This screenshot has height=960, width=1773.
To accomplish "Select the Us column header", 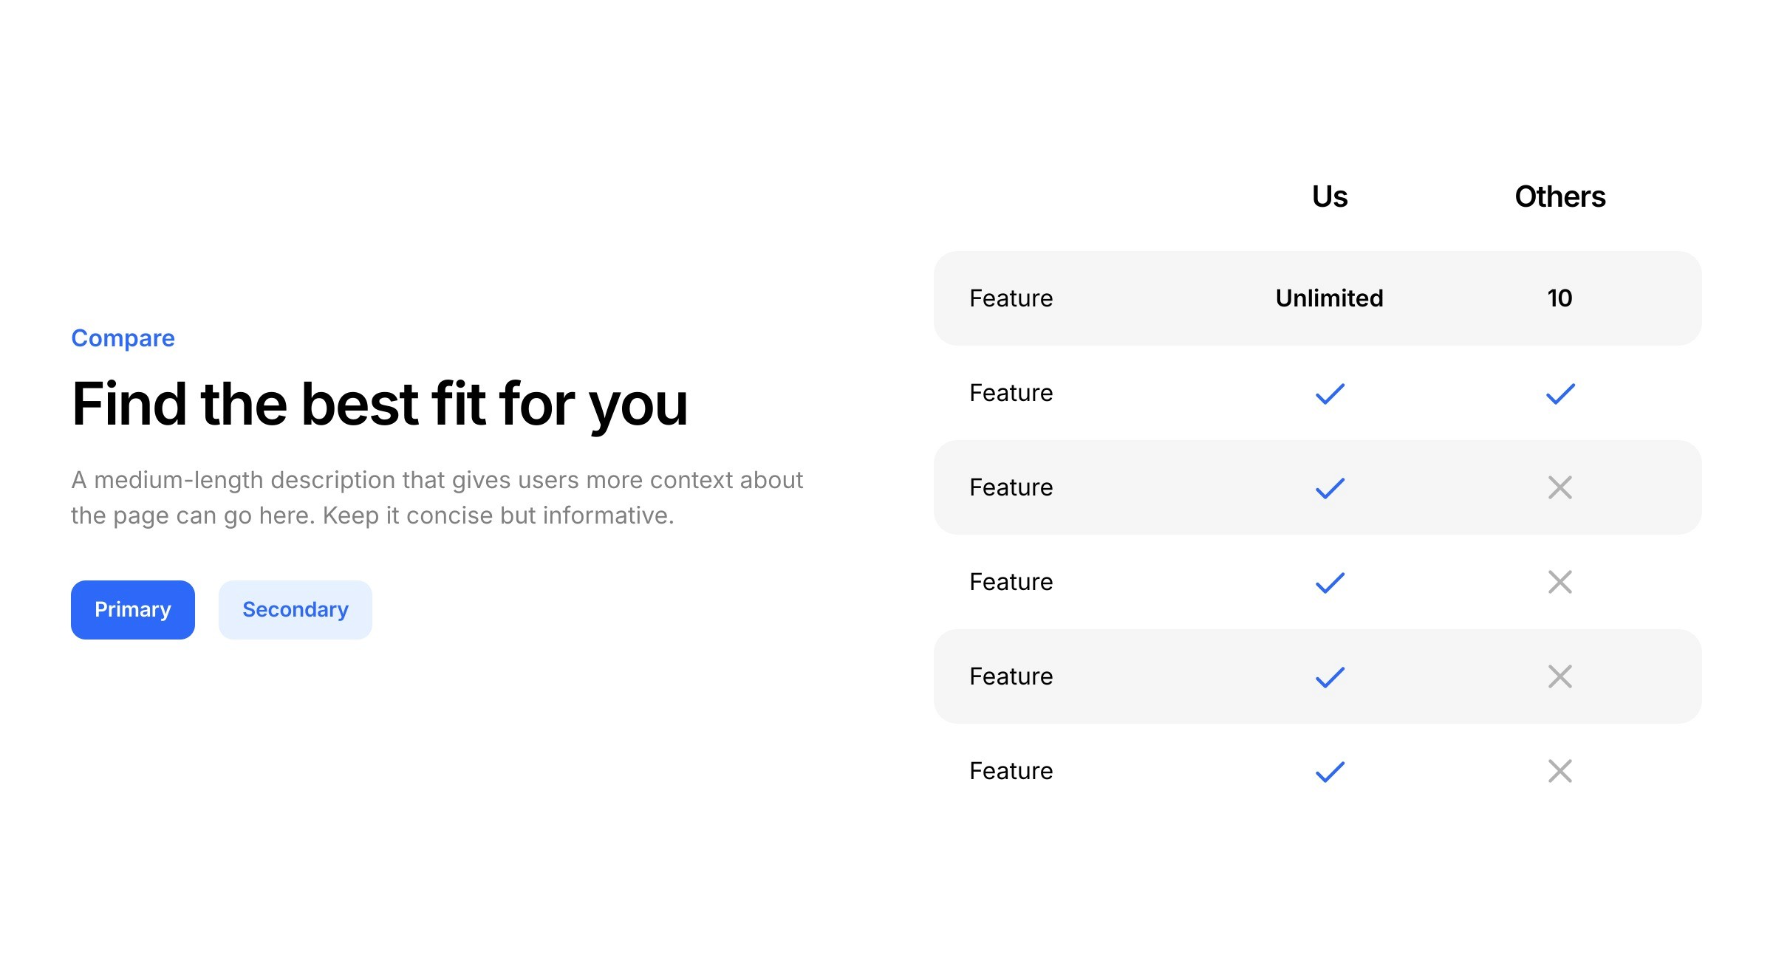I will pyautogui.click(x=1330, y=196).
